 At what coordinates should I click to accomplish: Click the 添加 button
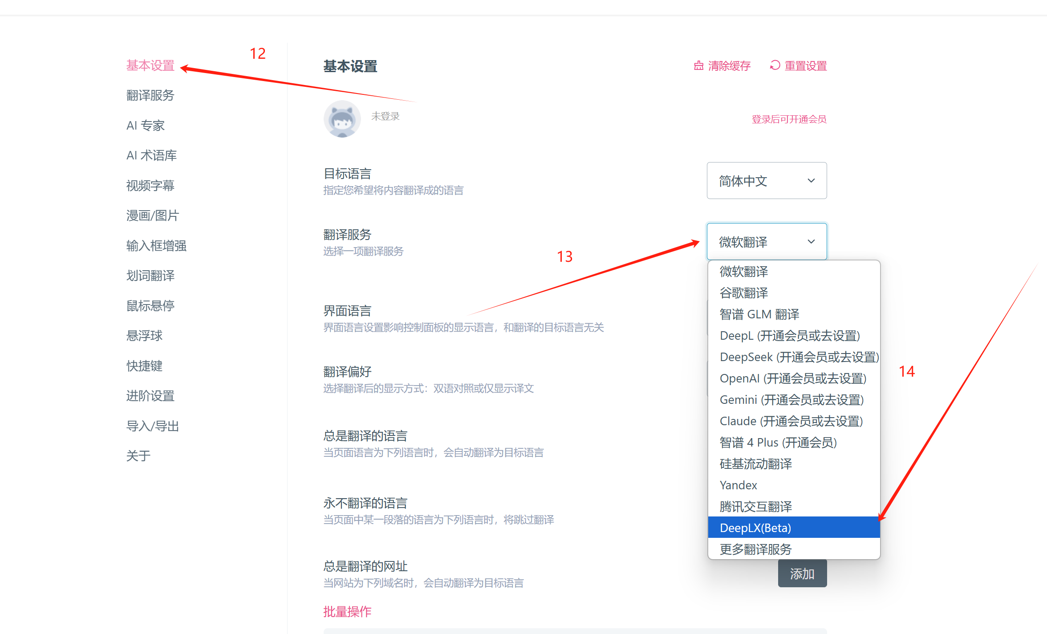(x=802, y=573)
